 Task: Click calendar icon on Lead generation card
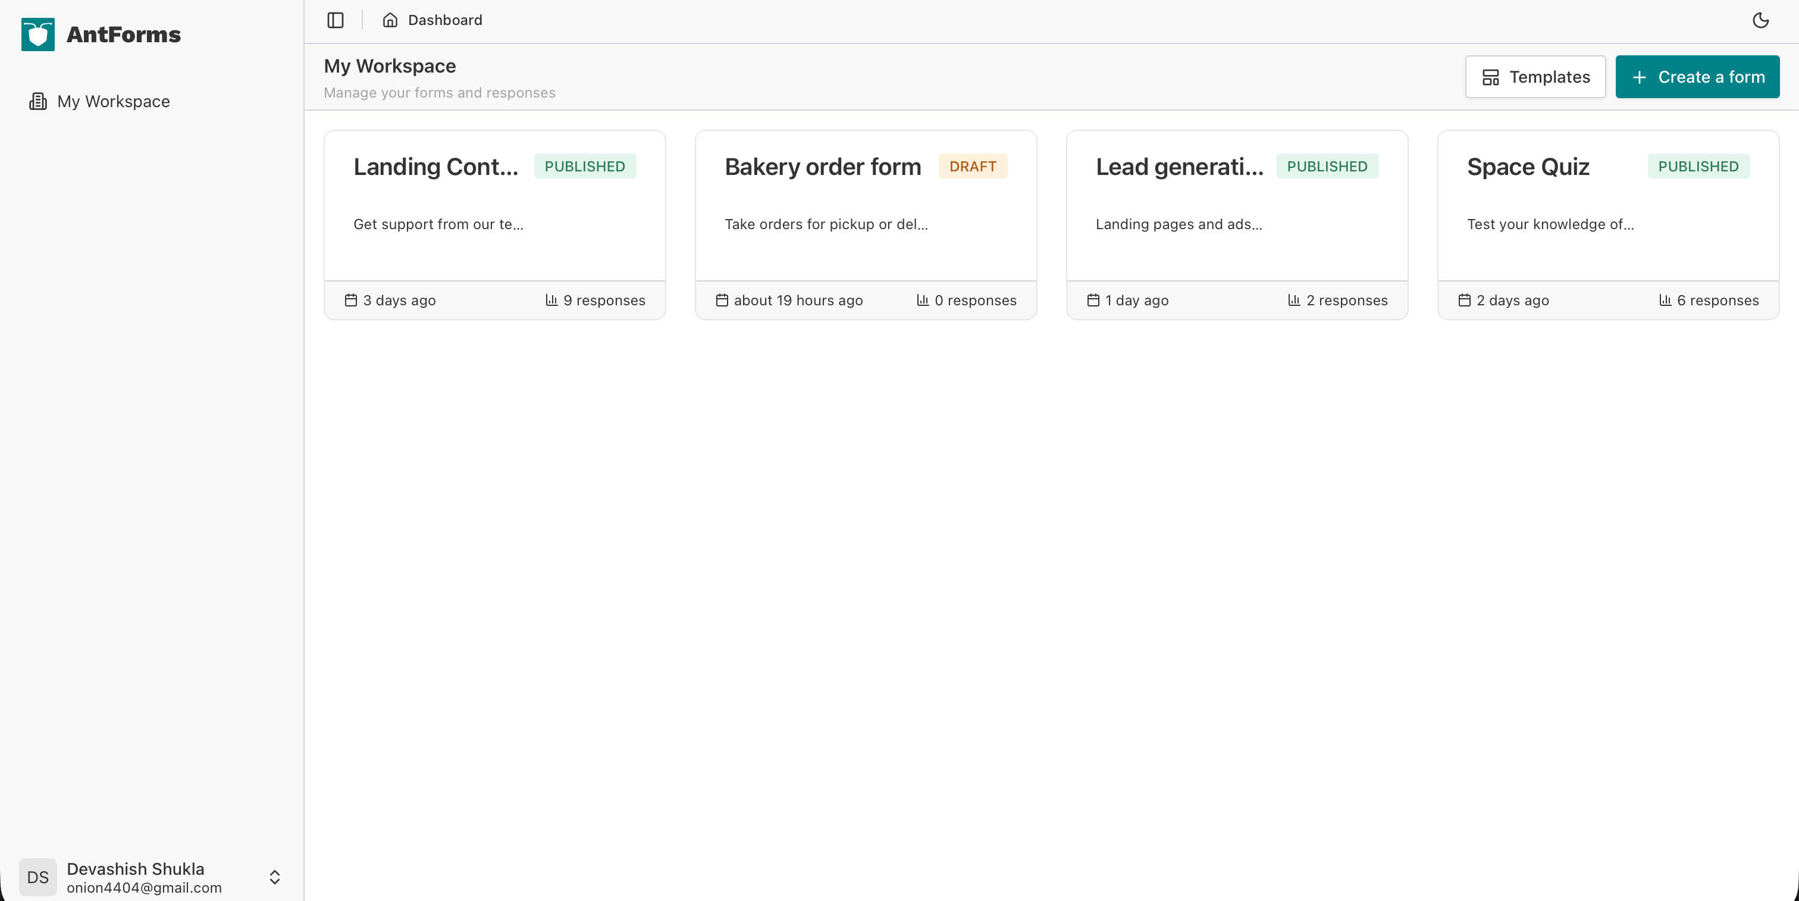1093,301
